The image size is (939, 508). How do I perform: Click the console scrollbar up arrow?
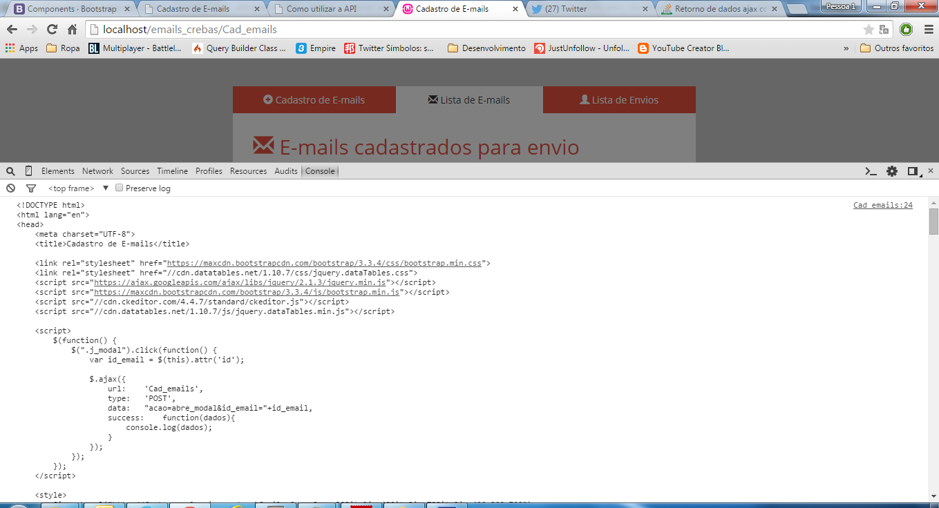(x=933, y=202)
